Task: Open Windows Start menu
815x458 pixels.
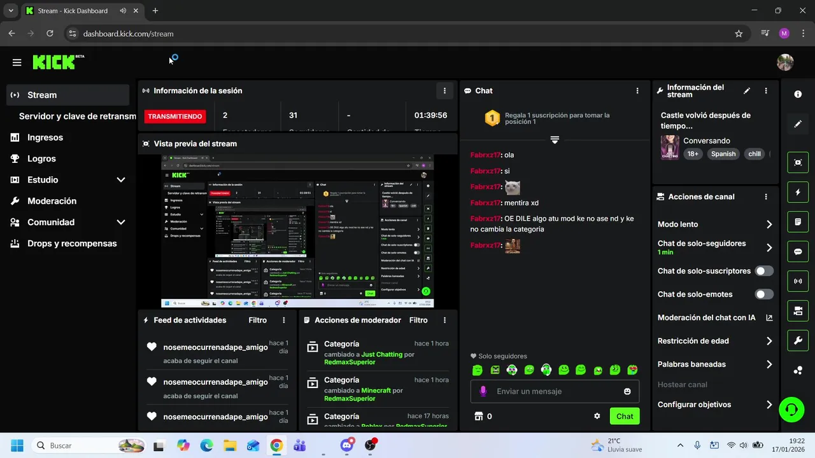Action: pyautogui.click(x=17, y=445)
